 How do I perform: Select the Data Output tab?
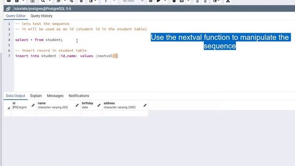[x=15, y=95]
